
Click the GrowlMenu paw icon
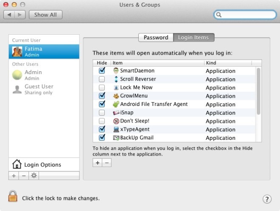tap(116, 96)
